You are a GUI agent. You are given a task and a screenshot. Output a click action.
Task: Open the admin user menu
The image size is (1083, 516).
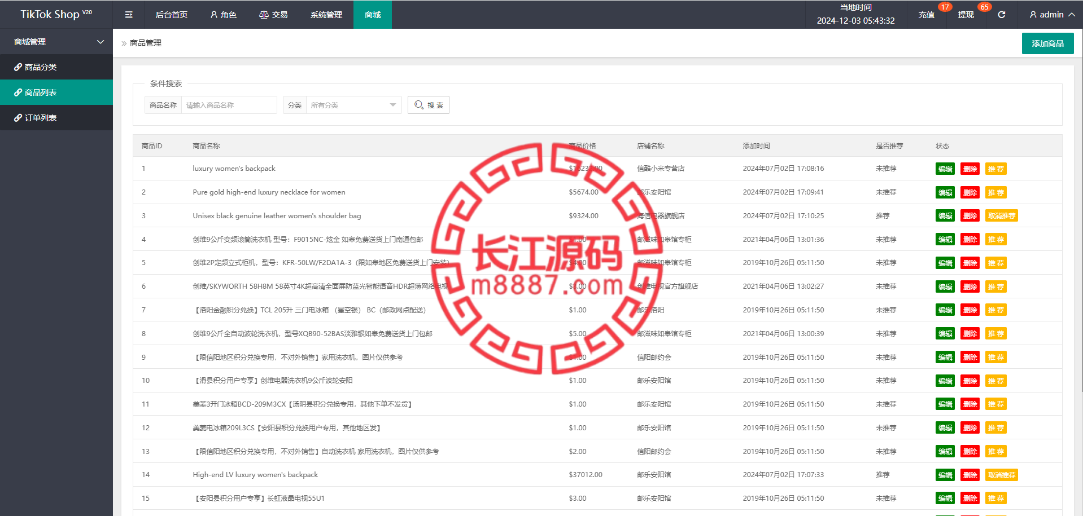pos(1051,15)
